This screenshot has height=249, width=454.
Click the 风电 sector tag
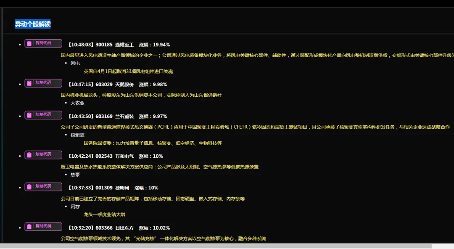click(x=75, y=63)
